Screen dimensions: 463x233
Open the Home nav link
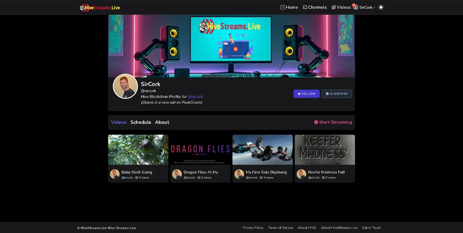tap(289, 7)
